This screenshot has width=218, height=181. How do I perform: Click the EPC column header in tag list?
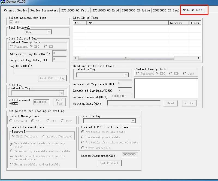(128, 23)
